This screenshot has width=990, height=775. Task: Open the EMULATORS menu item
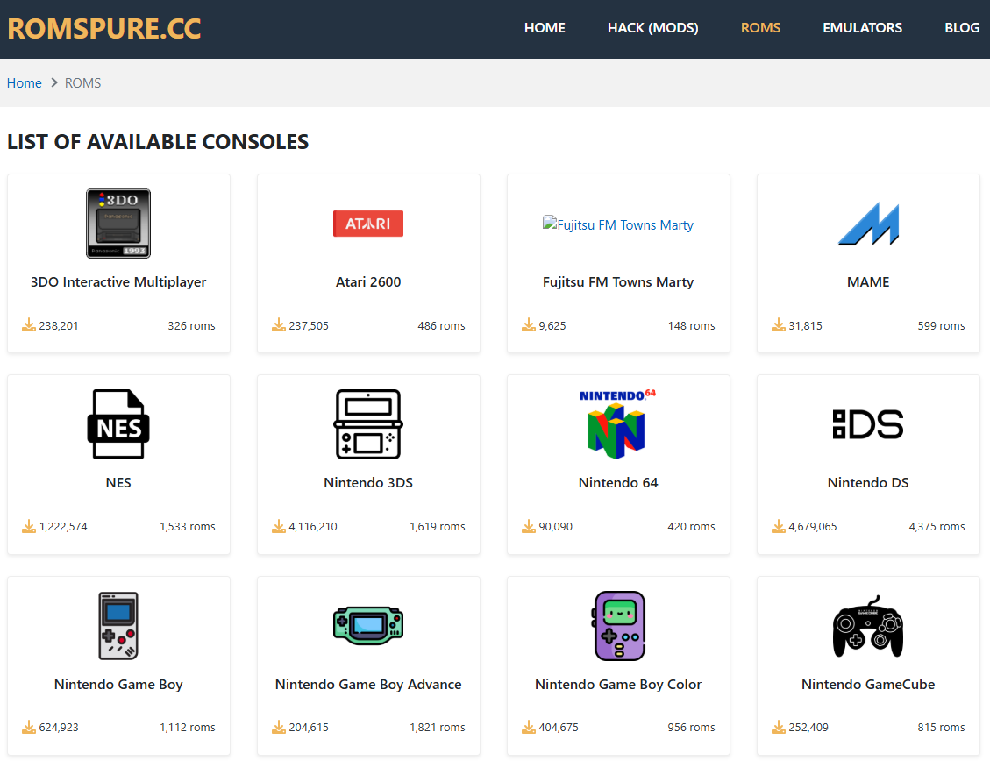(862, 28)
